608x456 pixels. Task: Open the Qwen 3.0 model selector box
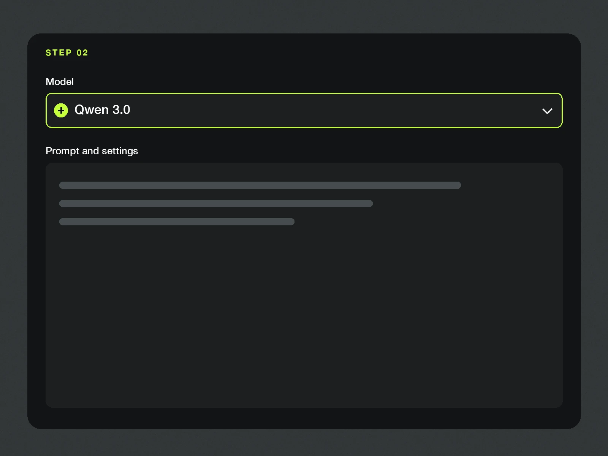304,110
